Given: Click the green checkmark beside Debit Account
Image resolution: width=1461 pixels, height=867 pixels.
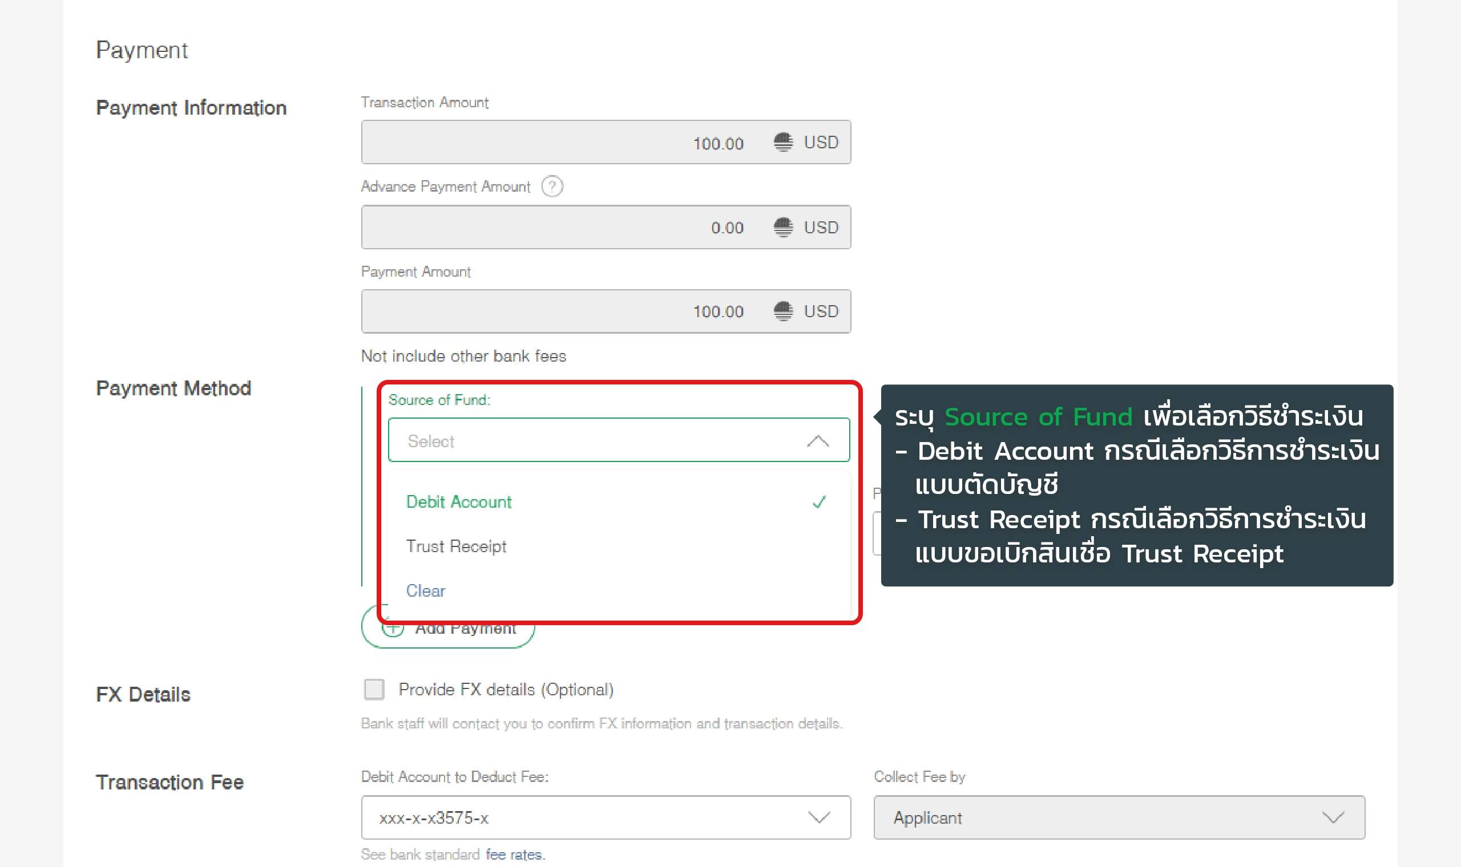Looking at the screenshot, I should click(x=819, y=502).
